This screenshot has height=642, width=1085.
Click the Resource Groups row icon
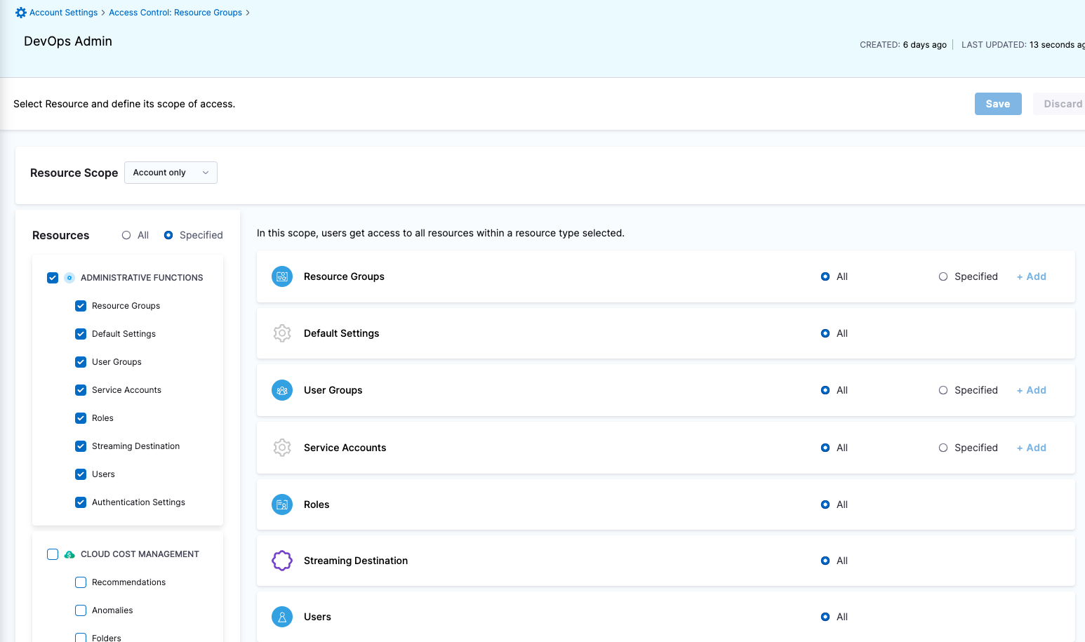click(281, 276)
